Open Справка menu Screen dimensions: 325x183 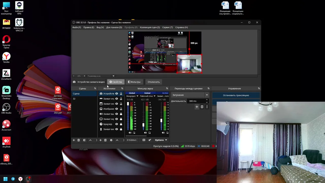click(182, 27)
